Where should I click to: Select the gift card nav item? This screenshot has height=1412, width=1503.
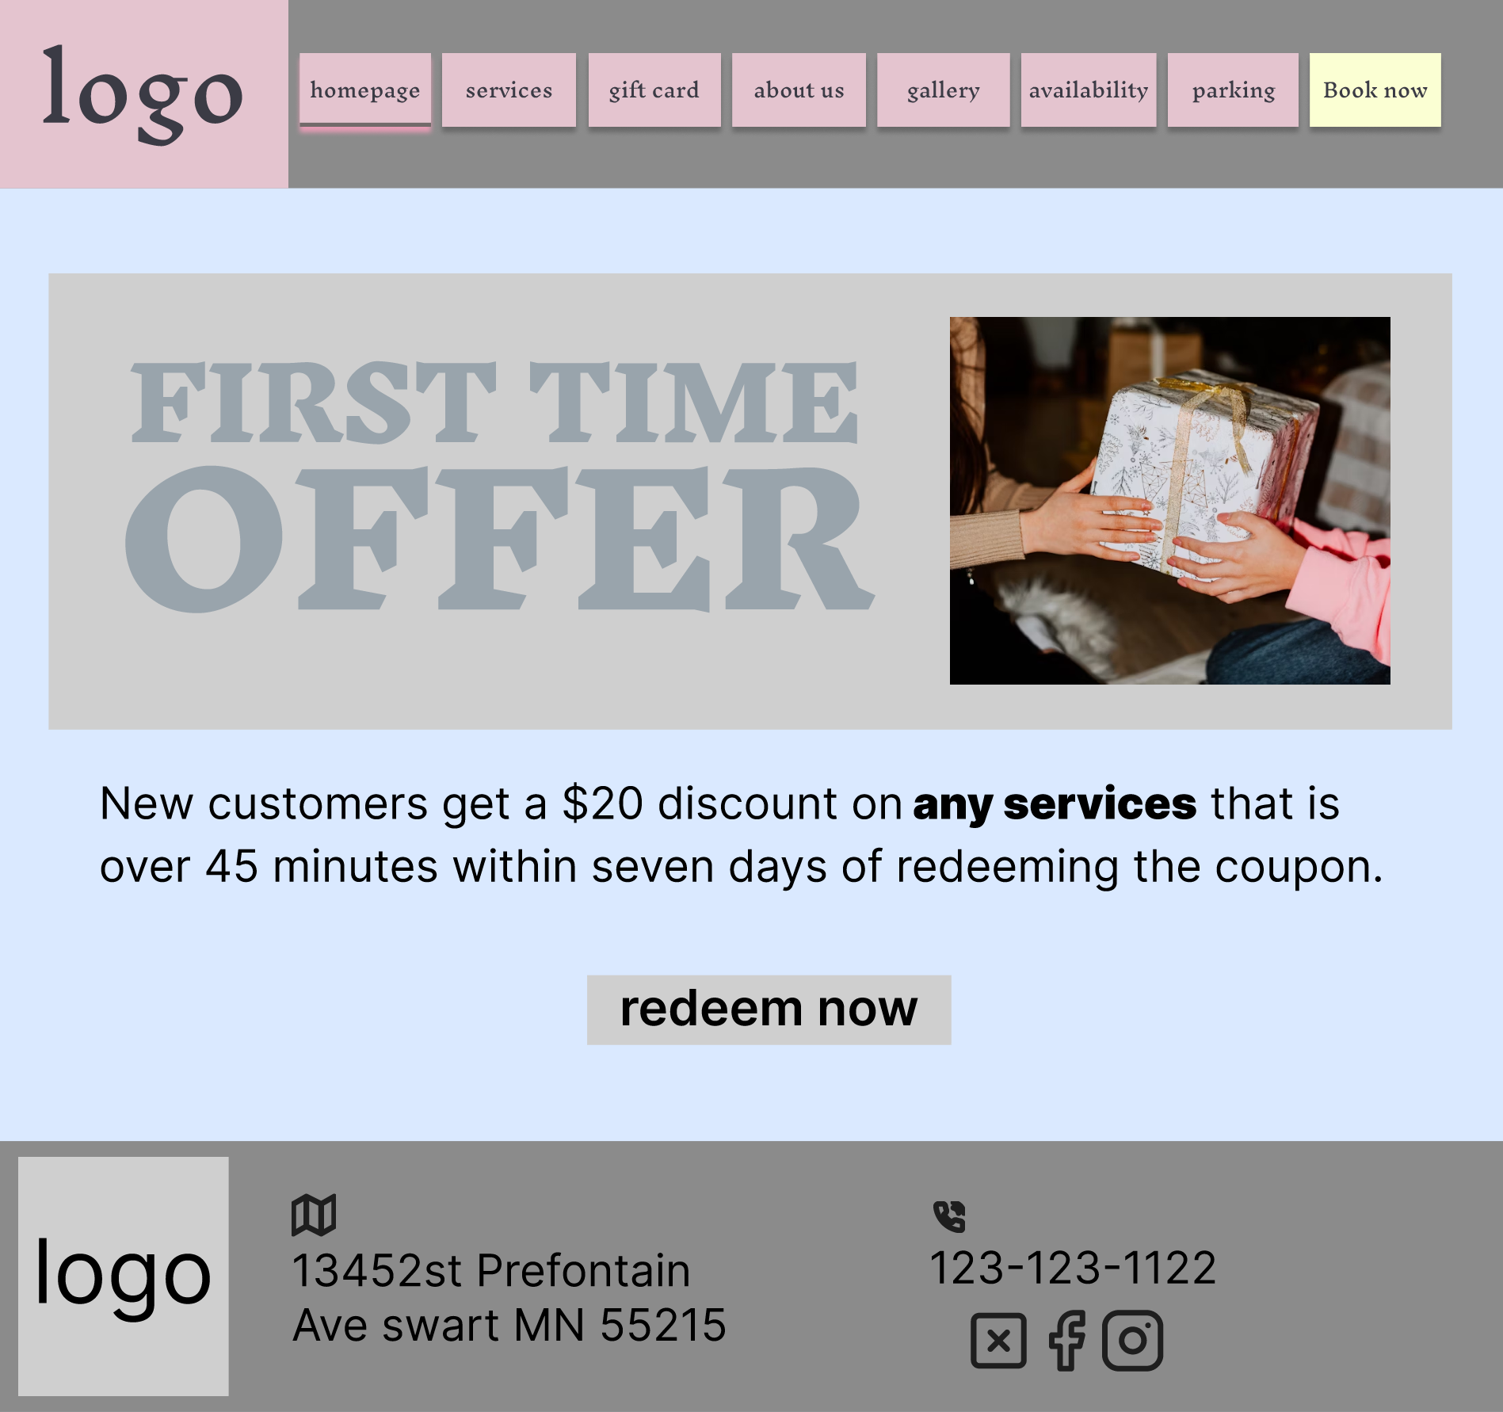(x=654, y=90)
